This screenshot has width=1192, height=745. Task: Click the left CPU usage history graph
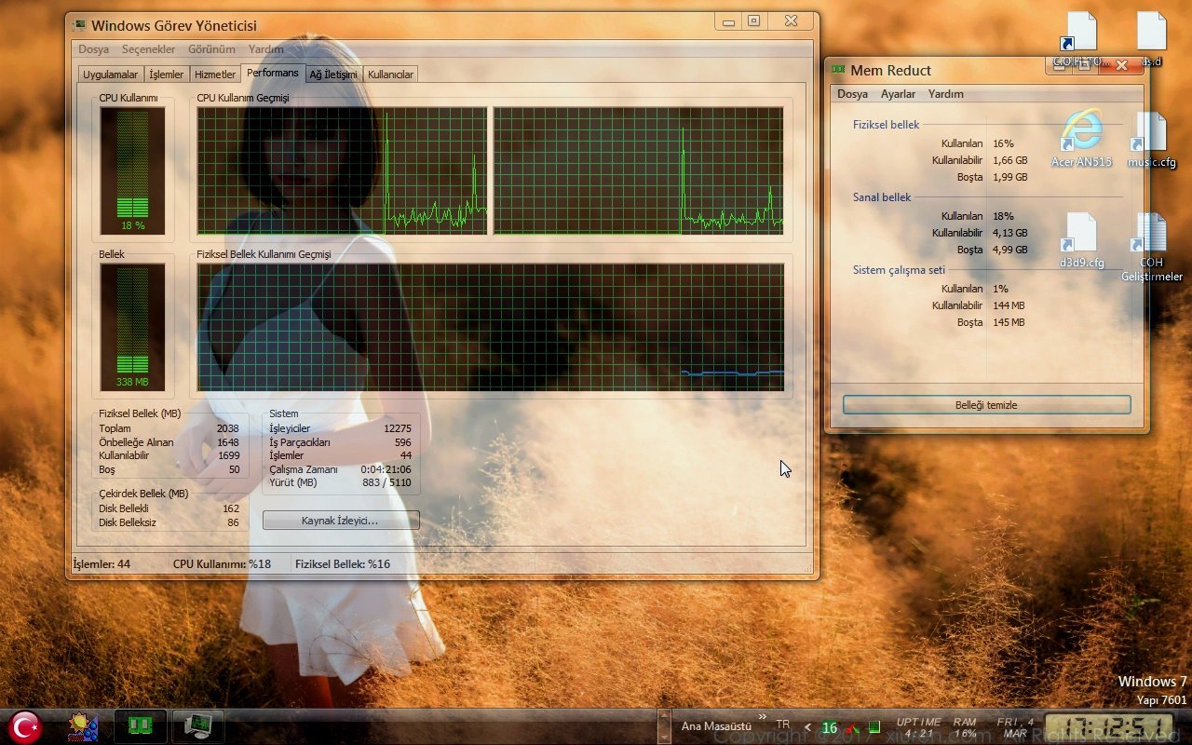(342, 170)
